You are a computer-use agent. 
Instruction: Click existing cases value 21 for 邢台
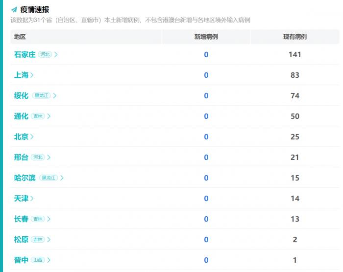pyautogui.click(x=295, y=157)
